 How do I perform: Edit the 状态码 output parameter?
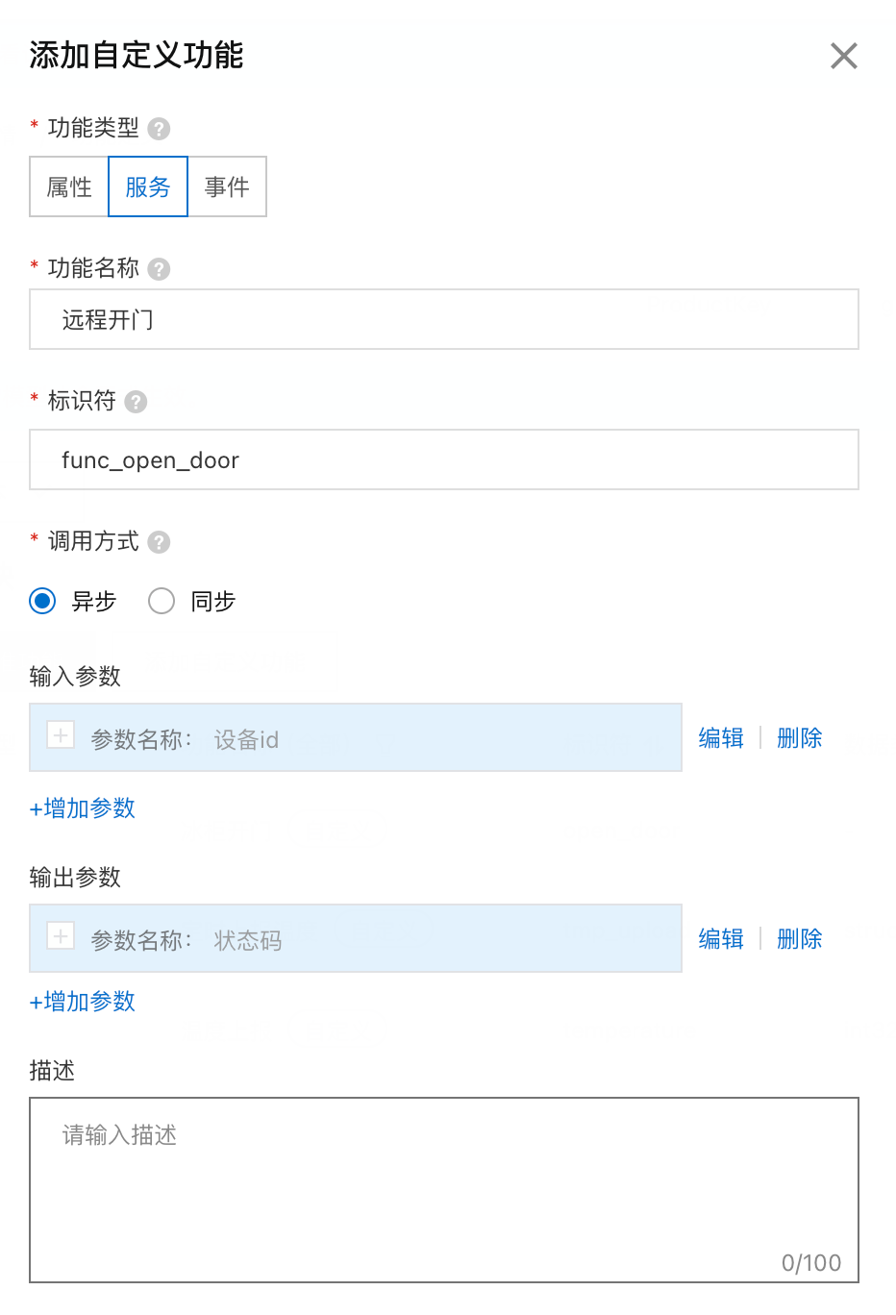721,939
